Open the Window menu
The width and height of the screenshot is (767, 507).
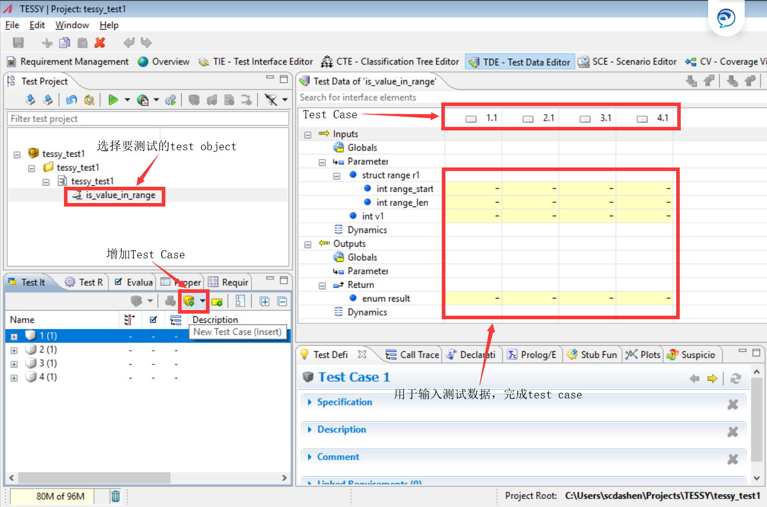click(72, 25)
